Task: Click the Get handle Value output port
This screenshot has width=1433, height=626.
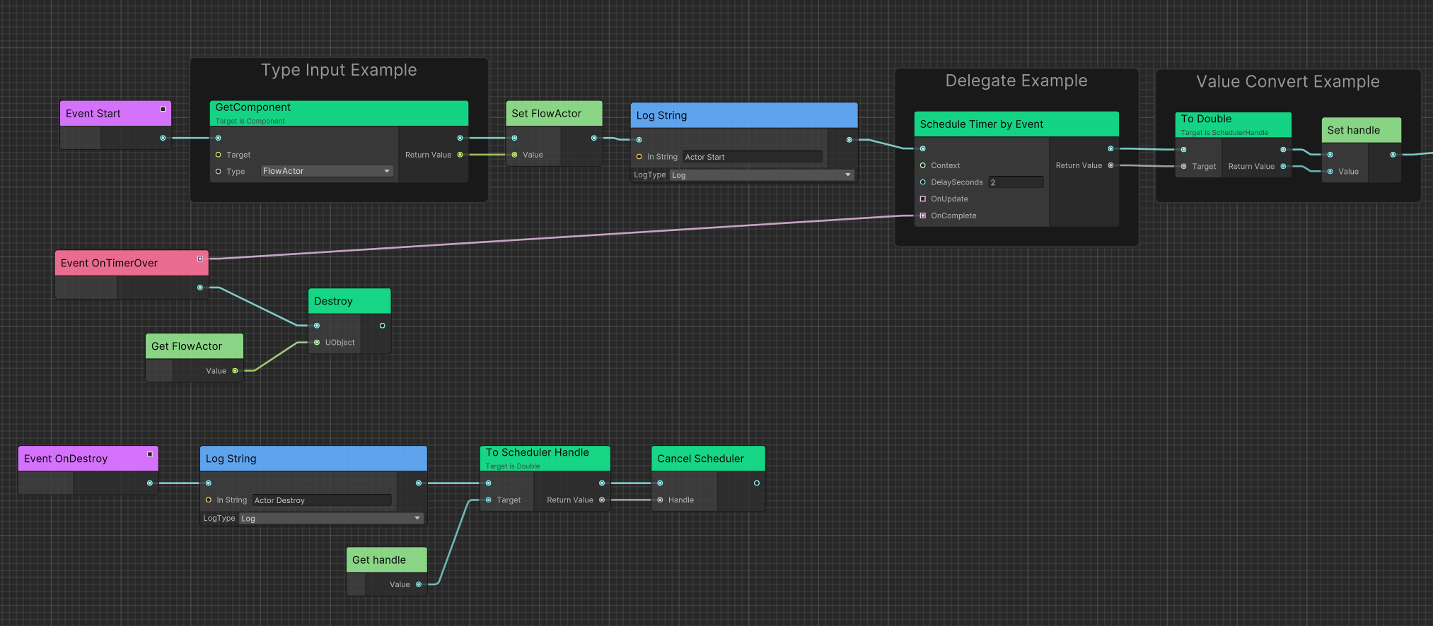Action: tap(419, 584)
